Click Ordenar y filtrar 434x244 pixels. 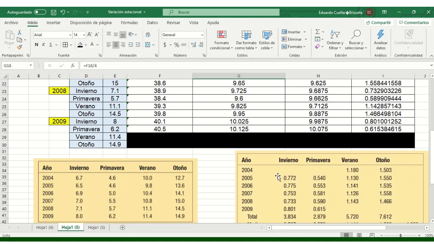pos(335,40)
